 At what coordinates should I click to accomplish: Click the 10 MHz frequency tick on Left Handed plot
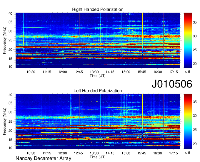point(10,148)
